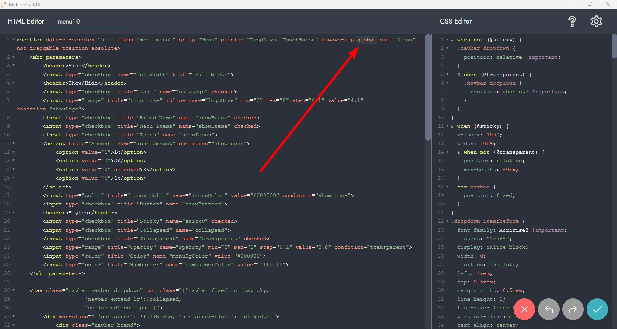Click the Mobirise app icon in title bar
The width and height of the screenshot is (617, 329).
point(4,4)
